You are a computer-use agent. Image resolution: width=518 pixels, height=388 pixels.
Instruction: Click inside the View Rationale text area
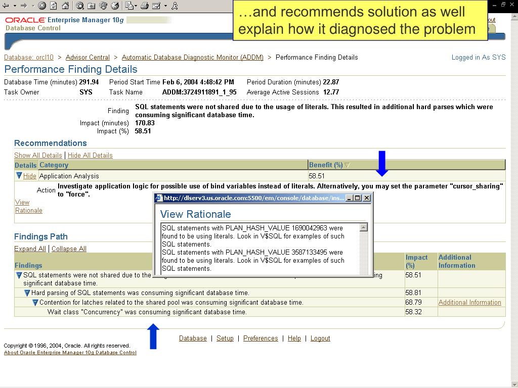(x=260, y=249)
